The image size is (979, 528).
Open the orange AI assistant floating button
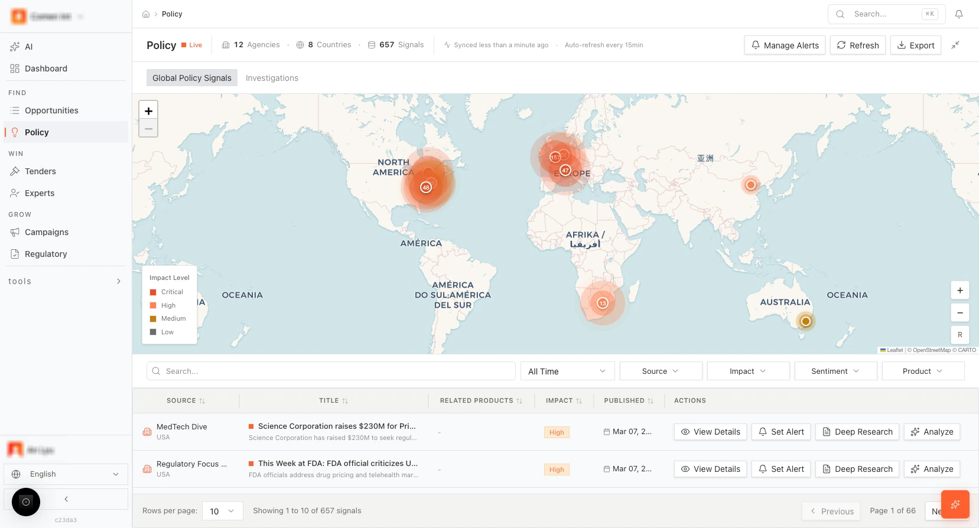[955, 504]
